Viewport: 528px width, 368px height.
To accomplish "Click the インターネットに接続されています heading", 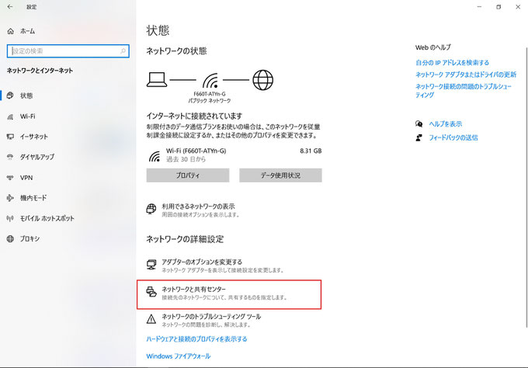I will 194,116.
